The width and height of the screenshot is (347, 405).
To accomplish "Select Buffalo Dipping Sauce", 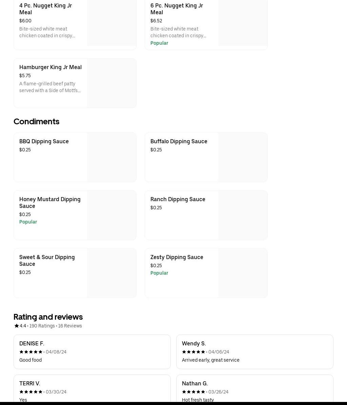I will pyautogui.click(x=179, y=141).
